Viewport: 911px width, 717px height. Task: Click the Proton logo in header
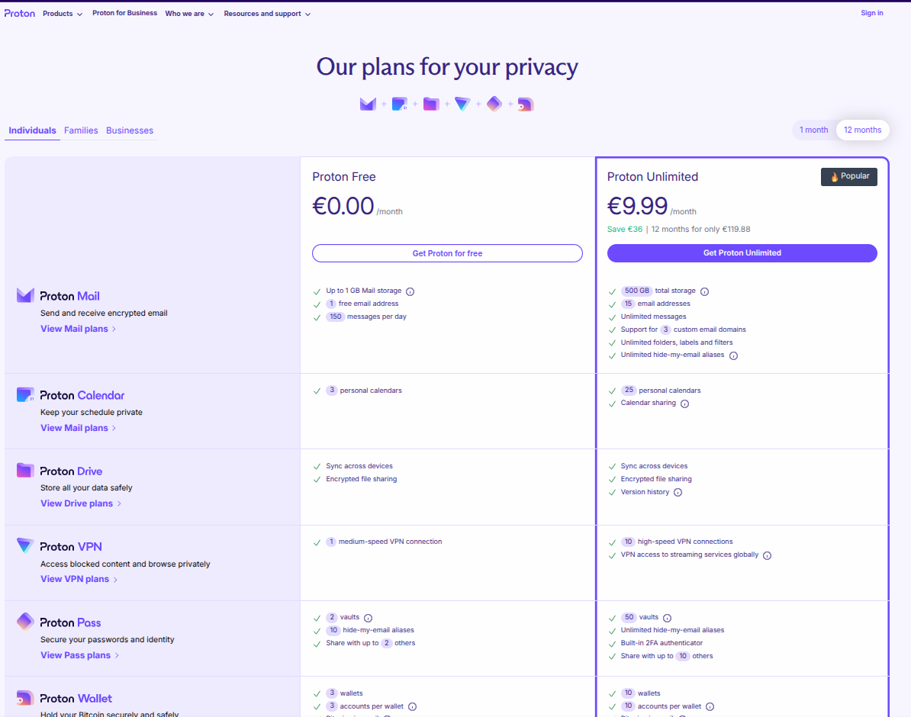[x=20, y=13]
